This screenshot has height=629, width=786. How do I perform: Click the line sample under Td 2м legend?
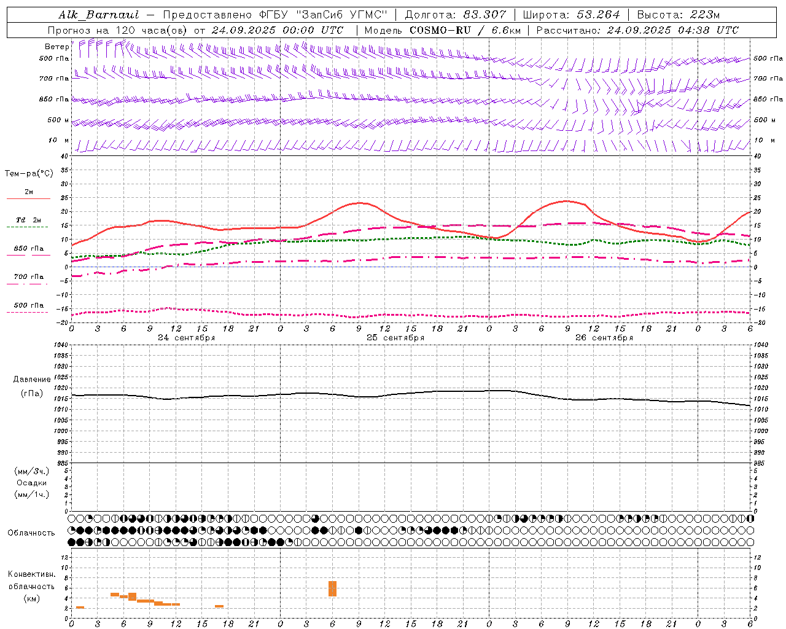pyautogui.click(x=27, y=227)
